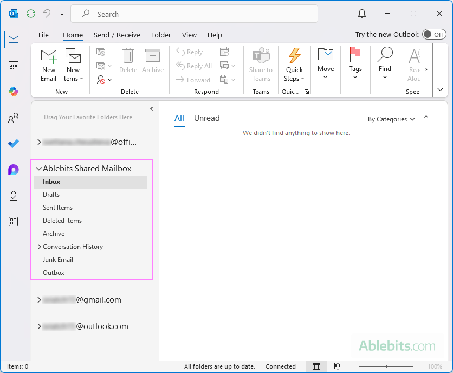Screen dimensions: 453x373
Task: Open the To Do checkmark app
Action: coord(14,144)
